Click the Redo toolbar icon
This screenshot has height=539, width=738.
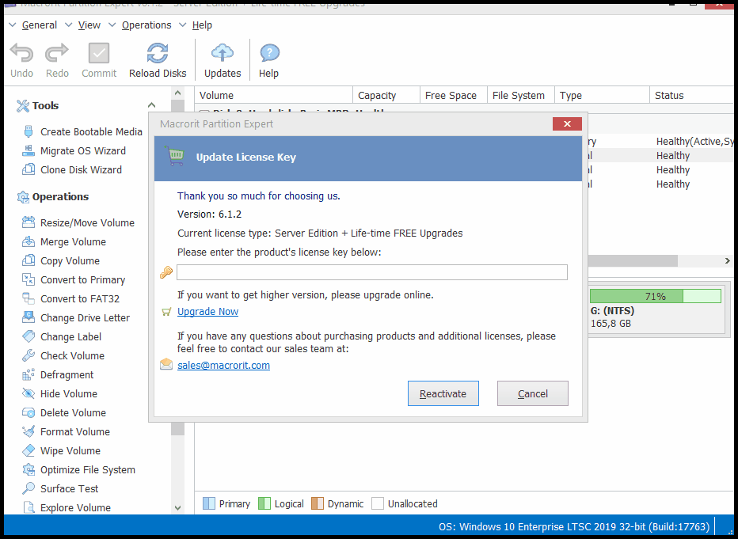tap(57, 53)
